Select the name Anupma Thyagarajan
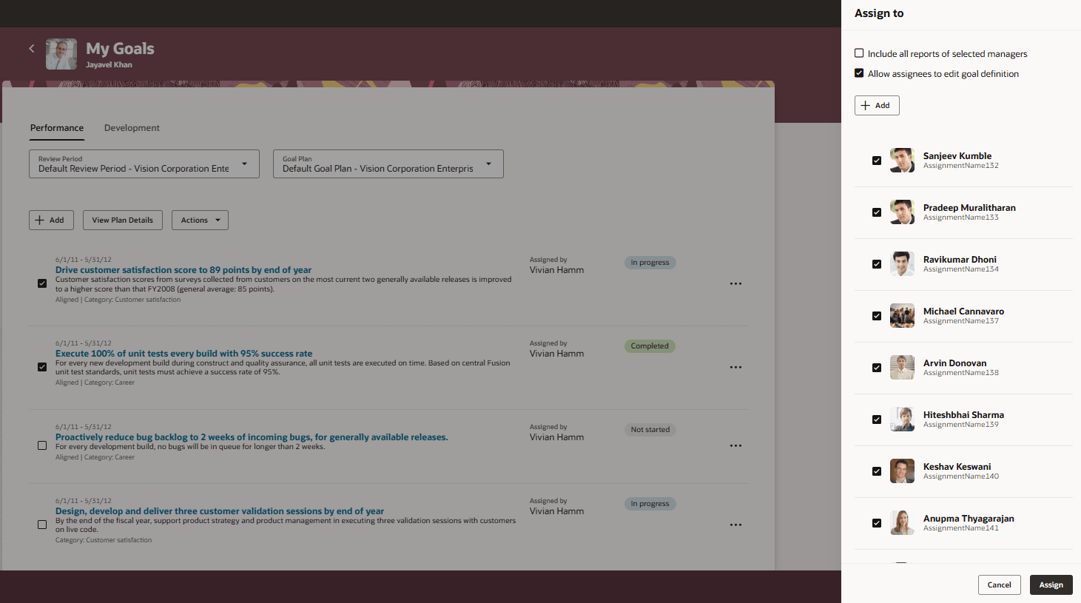1081x603 pixels. coord(969,519)
